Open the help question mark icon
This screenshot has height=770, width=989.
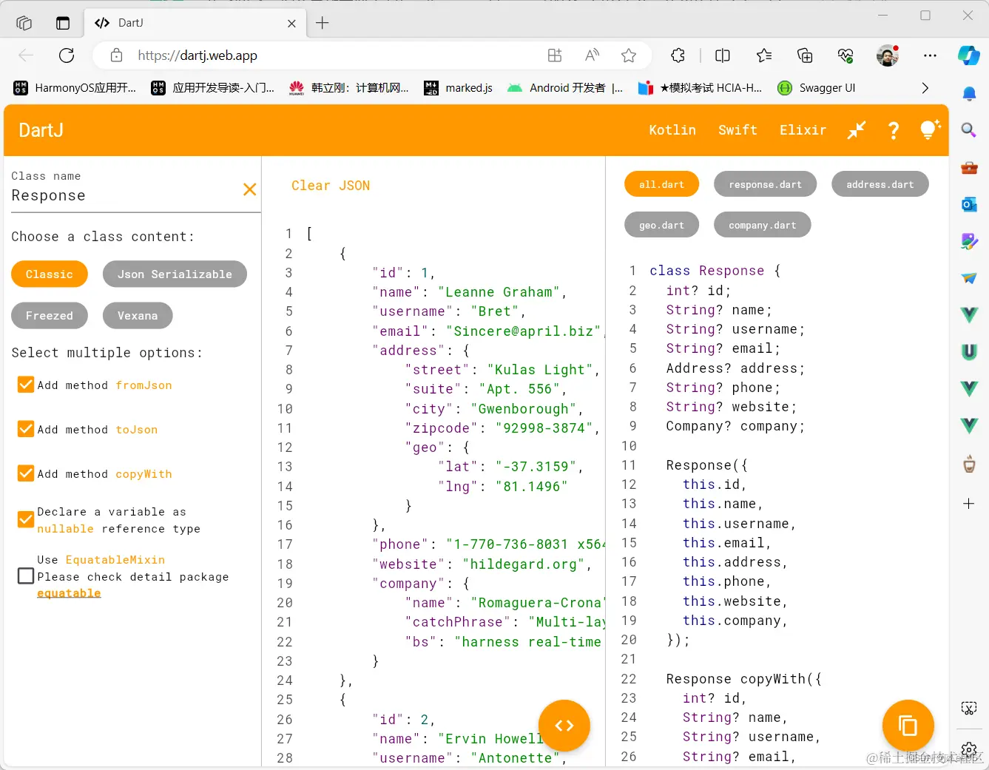coord(894,130)
